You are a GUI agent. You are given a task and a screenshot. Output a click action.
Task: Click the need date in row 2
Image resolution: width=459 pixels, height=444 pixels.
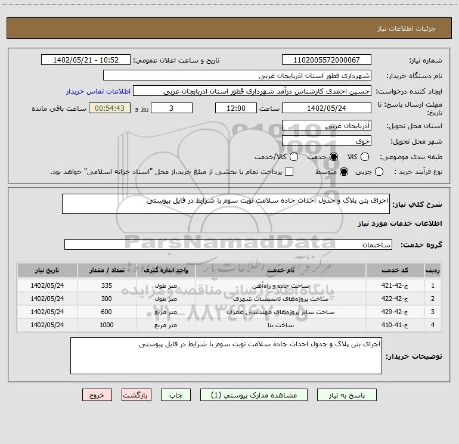coord(47,299)
